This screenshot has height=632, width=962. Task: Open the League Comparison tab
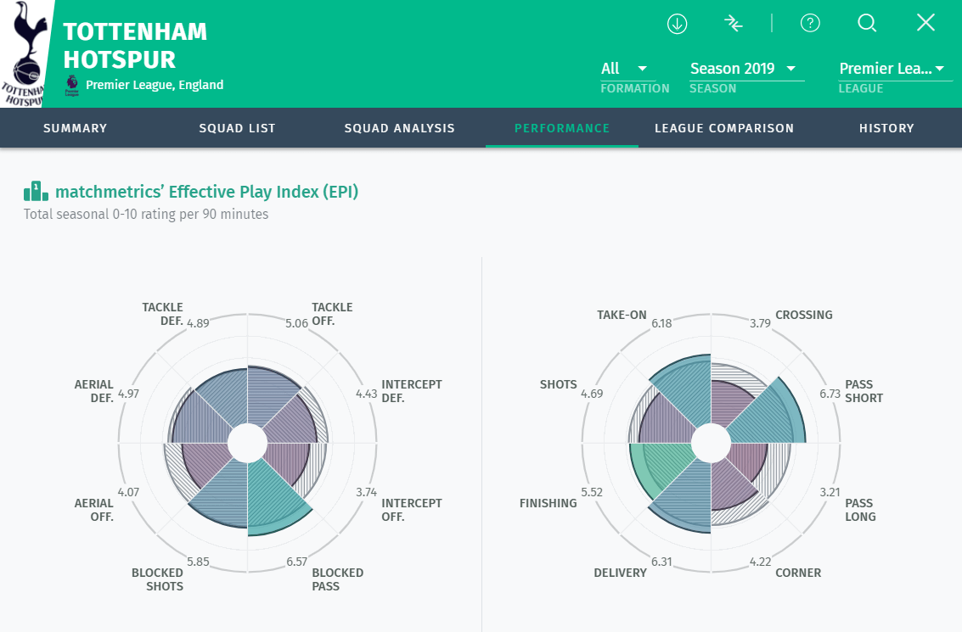pyautogui.click(x=724, y=128)
